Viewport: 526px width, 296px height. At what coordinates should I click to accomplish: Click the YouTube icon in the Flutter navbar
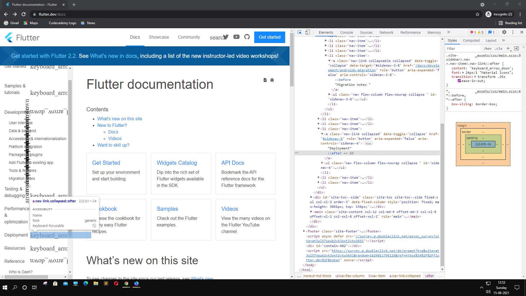pos(236,36)
